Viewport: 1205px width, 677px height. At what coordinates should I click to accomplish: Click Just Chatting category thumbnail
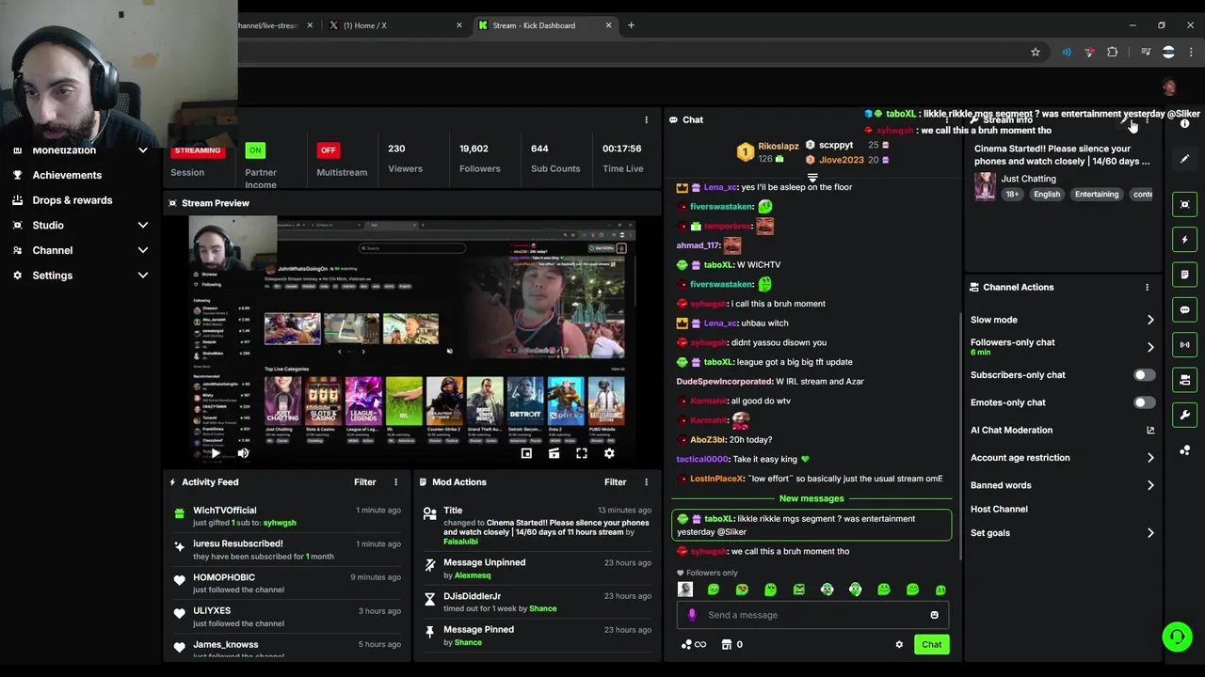coord(985,186)
